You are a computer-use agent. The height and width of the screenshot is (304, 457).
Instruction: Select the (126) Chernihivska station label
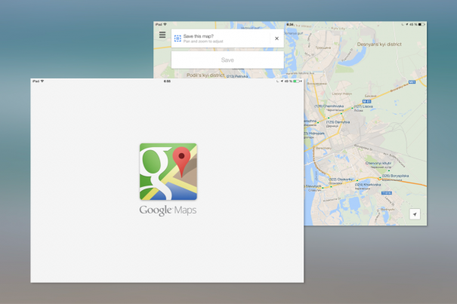pyautogui.click(x=329, y=106)
